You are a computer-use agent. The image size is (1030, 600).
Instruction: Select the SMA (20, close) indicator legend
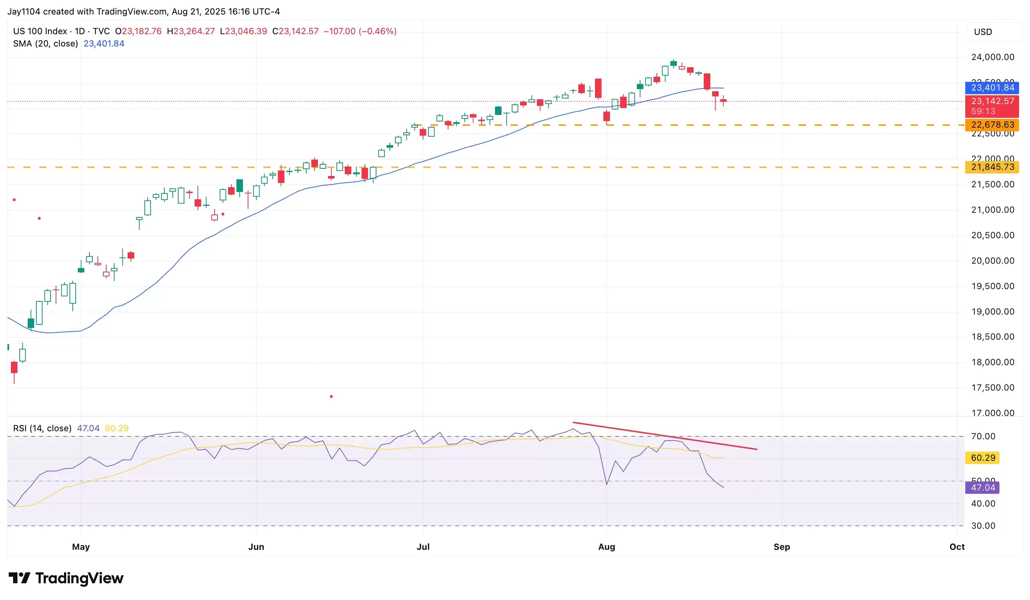coord(45,44)
